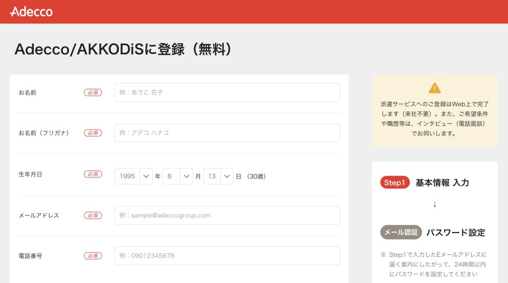Click the メール認証 gray badge
508x283 pixels.
tap(401, 232)
